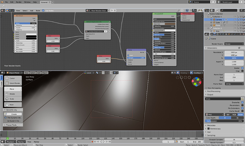Expand the Post Processing panel
245x146 pixels.
(213, 91)
